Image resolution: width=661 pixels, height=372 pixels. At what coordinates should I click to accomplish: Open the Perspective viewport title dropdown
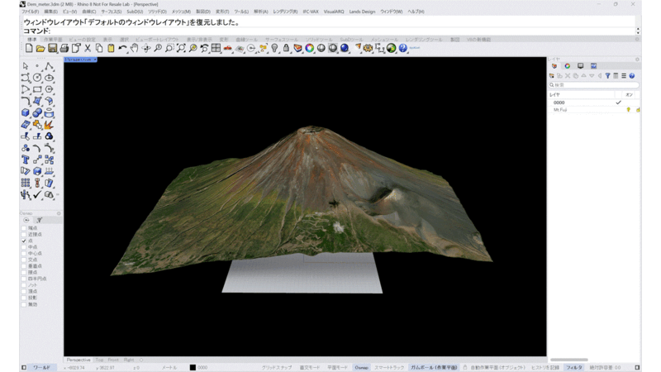coord(95,60)
